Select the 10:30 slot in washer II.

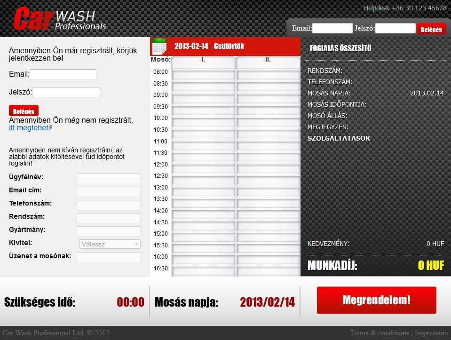click(268, 133)
